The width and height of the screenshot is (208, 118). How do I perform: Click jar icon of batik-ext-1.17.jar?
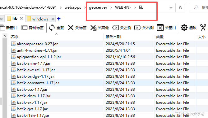pos(14,102)
